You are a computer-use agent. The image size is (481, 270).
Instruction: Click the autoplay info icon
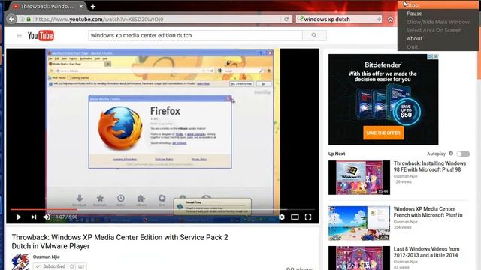[x=451, y=154]
